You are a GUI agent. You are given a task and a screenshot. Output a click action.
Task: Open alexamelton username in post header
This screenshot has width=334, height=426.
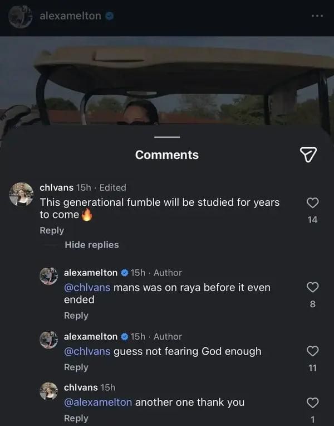(70, 16)
